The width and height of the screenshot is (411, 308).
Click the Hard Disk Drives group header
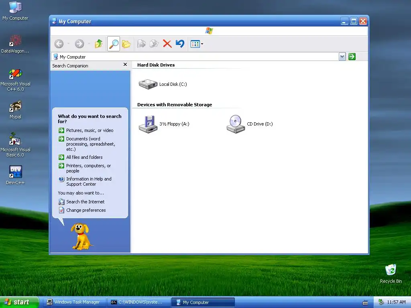pyautogui.click(x=156, y=65)
